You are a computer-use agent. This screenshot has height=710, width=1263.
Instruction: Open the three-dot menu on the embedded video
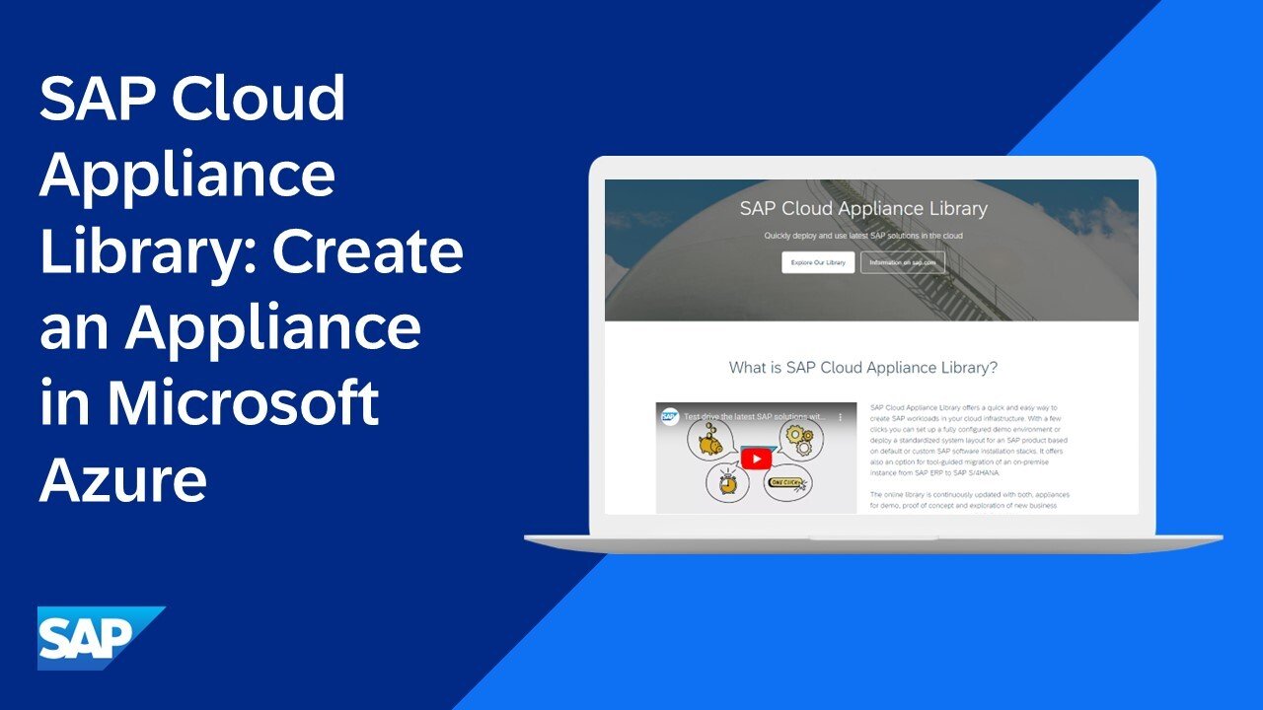coord(841,418)
